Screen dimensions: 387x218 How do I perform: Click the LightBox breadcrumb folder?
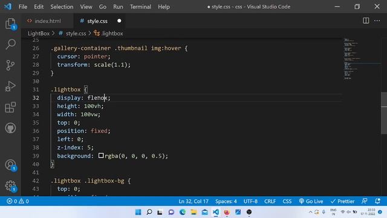coord(39,33)
